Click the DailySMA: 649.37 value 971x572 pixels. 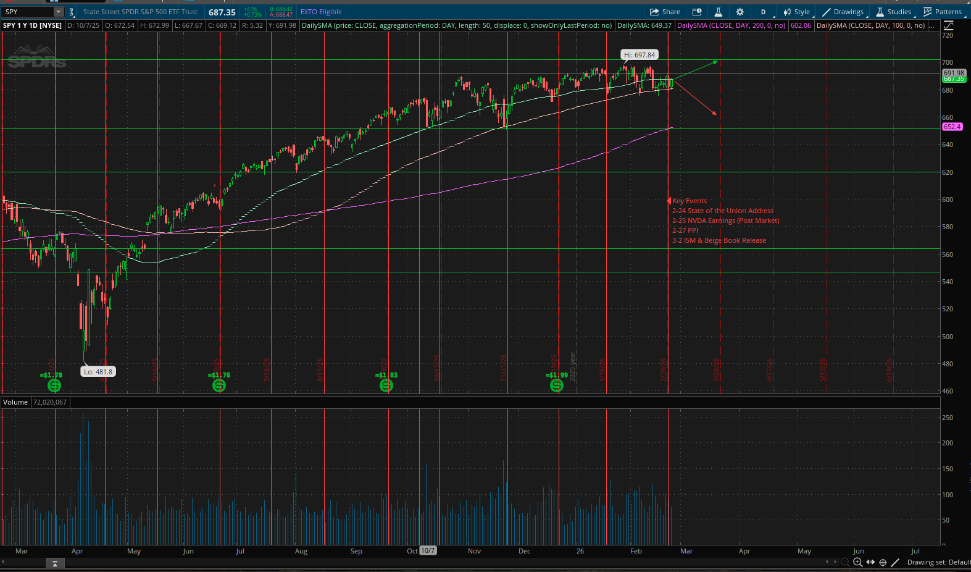(x=644, y=25)
